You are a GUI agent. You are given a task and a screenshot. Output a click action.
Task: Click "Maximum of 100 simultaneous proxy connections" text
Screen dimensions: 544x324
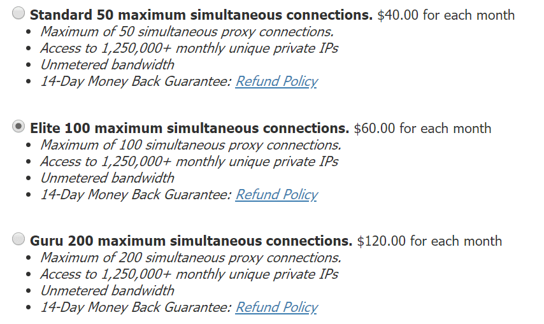point(190,145)
